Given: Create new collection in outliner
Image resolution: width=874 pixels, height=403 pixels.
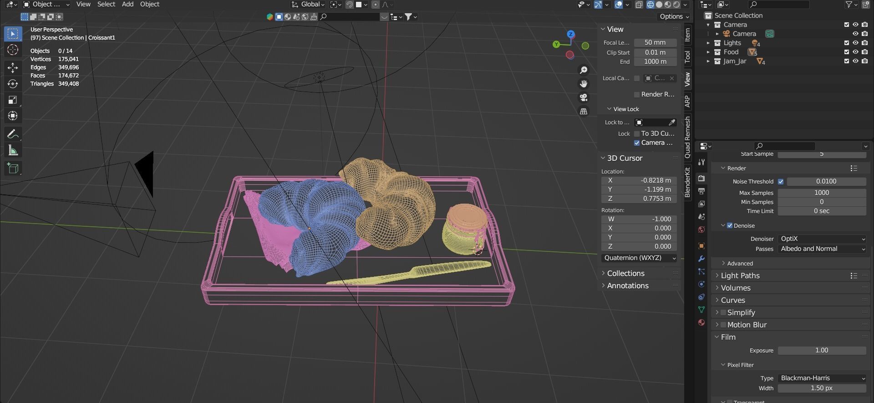Looking at the screenshot, I should tap(866, 5).
